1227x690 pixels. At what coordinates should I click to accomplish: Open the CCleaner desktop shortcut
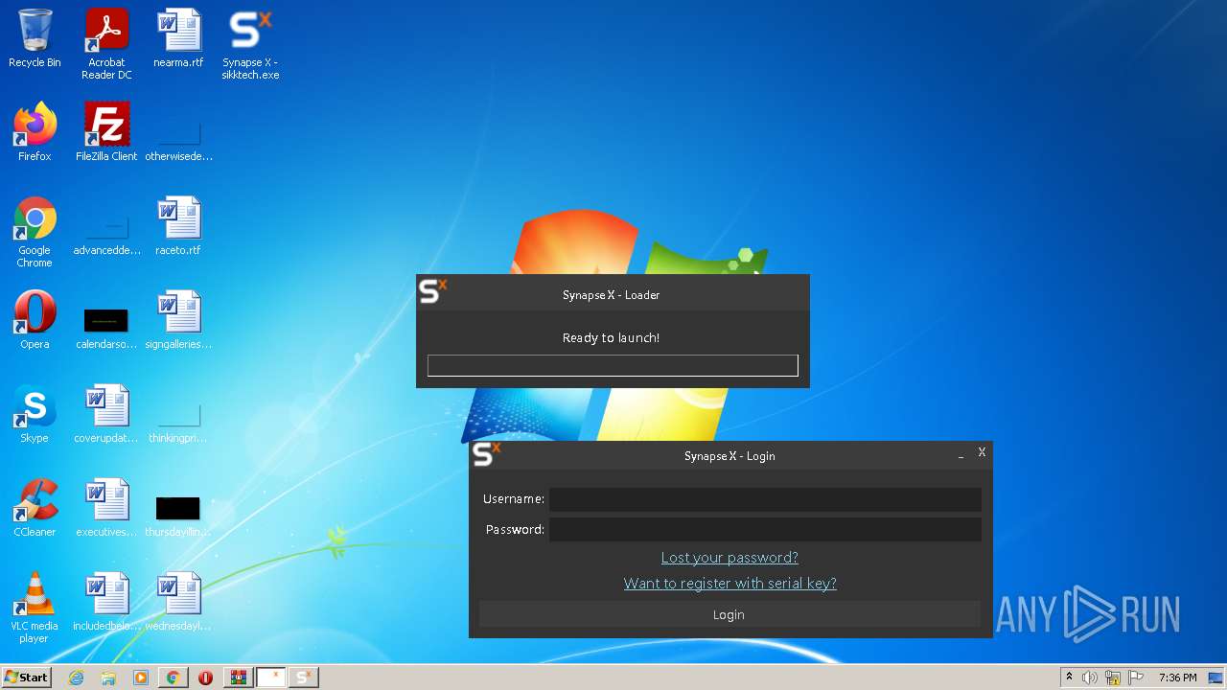35,508
